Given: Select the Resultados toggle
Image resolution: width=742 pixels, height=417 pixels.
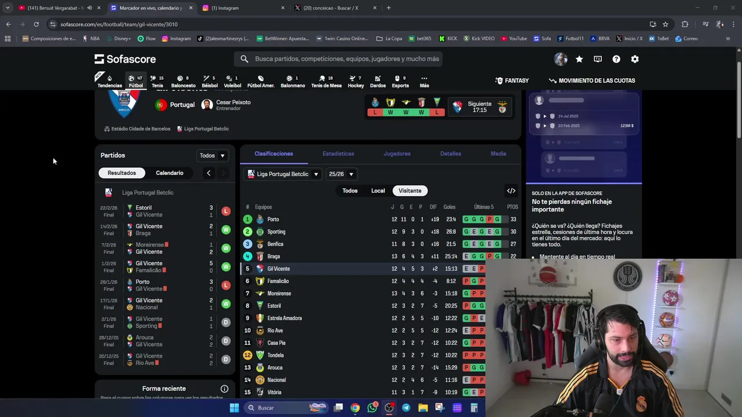Looking at the screenshot, I should [122, 173].
